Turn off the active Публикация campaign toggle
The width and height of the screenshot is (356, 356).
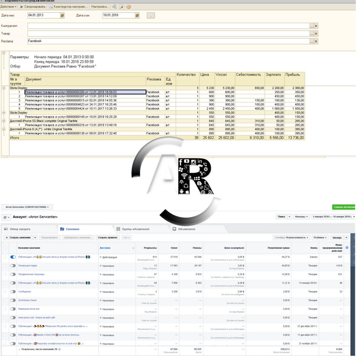coord(13,257)
